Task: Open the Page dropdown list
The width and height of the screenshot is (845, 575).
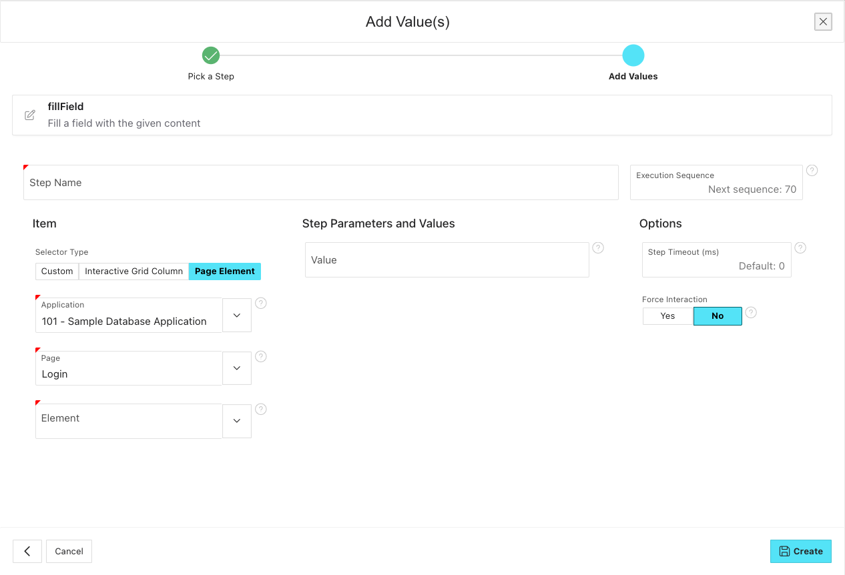Action: pyautogui.click(x=236, y=368)
